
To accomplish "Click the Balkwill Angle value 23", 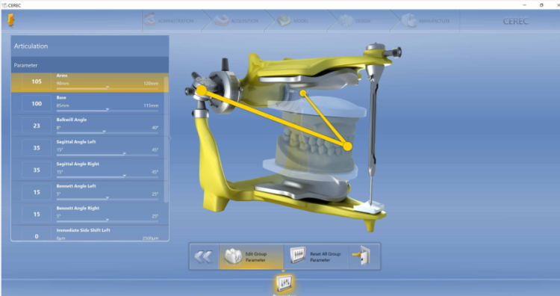I will 37,126.
